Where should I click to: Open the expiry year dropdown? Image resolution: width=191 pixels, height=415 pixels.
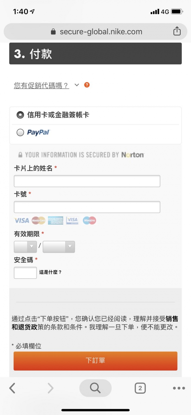click(x=59, y=247)
